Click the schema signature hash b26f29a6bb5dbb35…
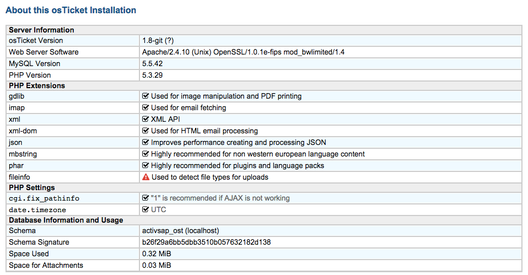This screenshot has width=528, height=275. (x=207, y=242)
